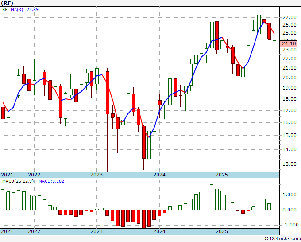301x242 pixels.
Task: Select the MACD(26,12,9) indicator label
Action: [18, 181]
